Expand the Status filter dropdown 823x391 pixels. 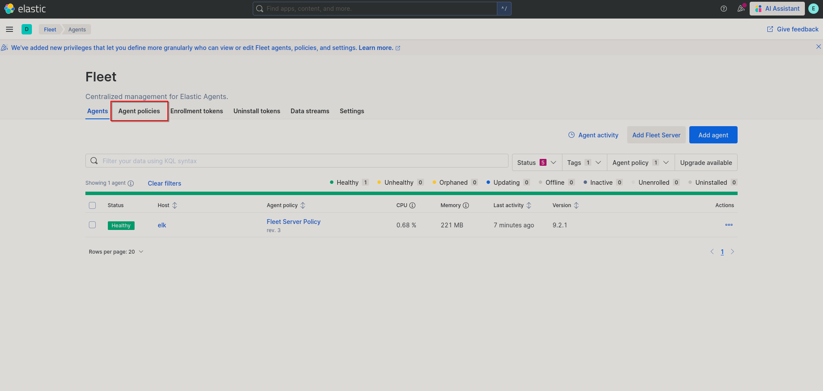pos(537,162)
